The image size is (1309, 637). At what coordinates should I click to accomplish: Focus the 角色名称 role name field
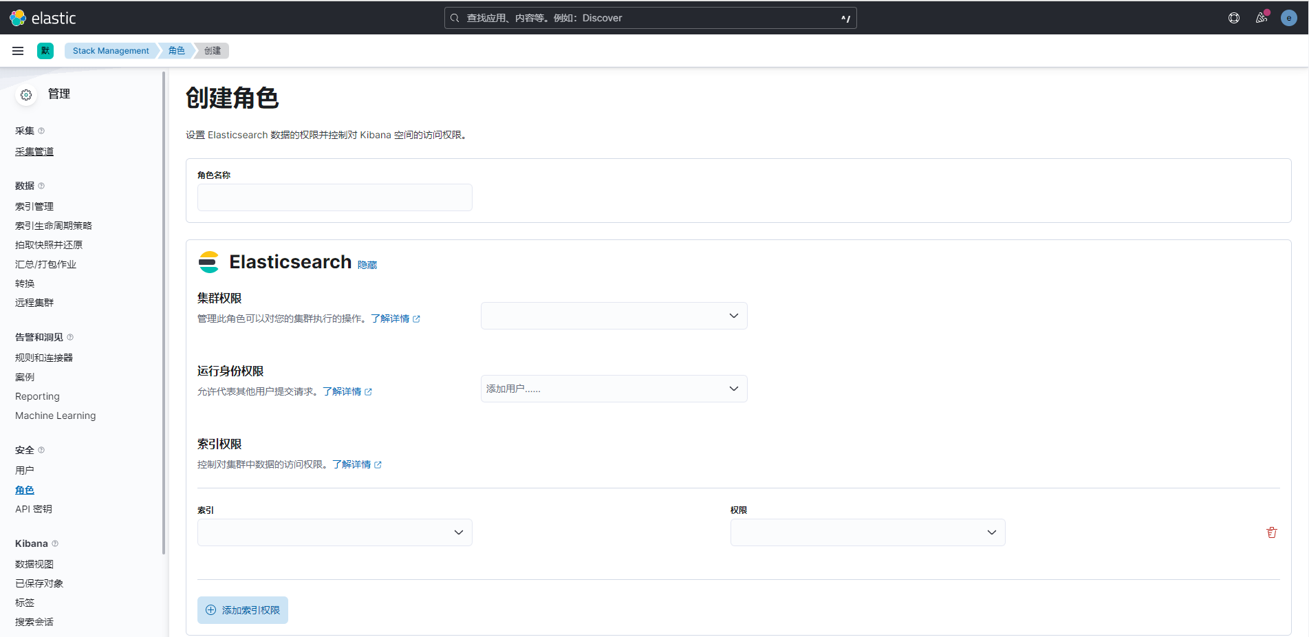click(334, 197)
